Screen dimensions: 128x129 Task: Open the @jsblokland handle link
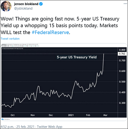coord(23,9)
